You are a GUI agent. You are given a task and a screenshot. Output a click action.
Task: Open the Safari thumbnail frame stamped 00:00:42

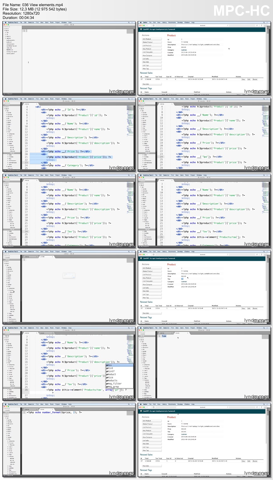(204, 58)
